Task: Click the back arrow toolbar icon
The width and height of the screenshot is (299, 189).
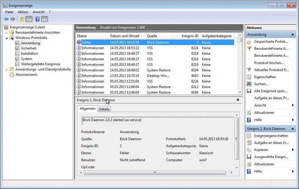Action: point(6,19)
